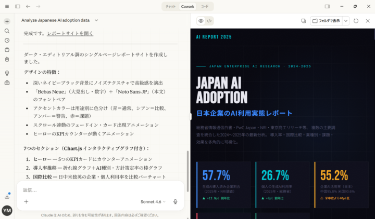Restore down the application window
Viewport: 375px width, 219px height.
[355, 6]
